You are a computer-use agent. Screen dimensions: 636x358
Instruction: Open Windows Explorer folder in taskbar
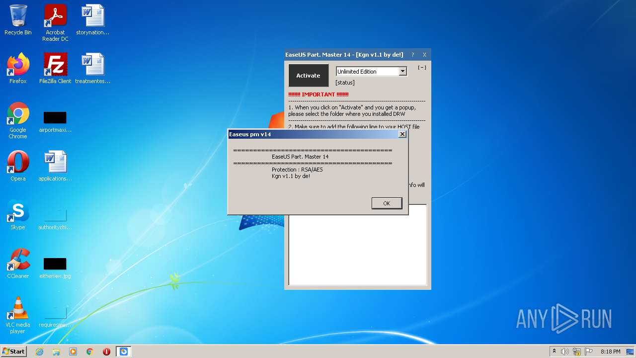click(x=56, y=352)
